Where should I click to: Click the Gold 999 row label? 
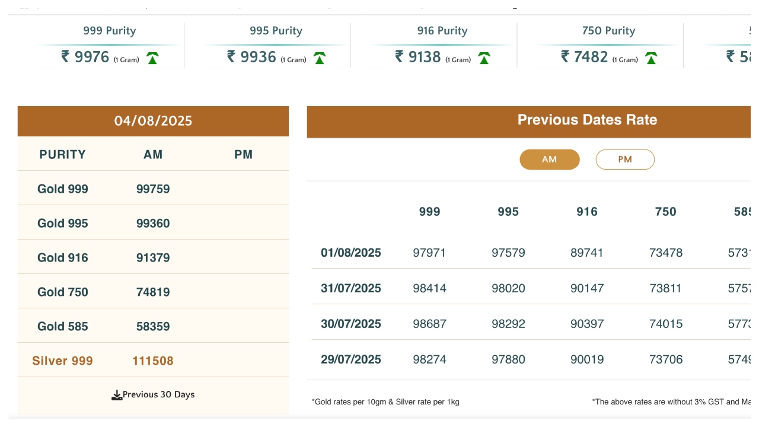tap(63, 189)
